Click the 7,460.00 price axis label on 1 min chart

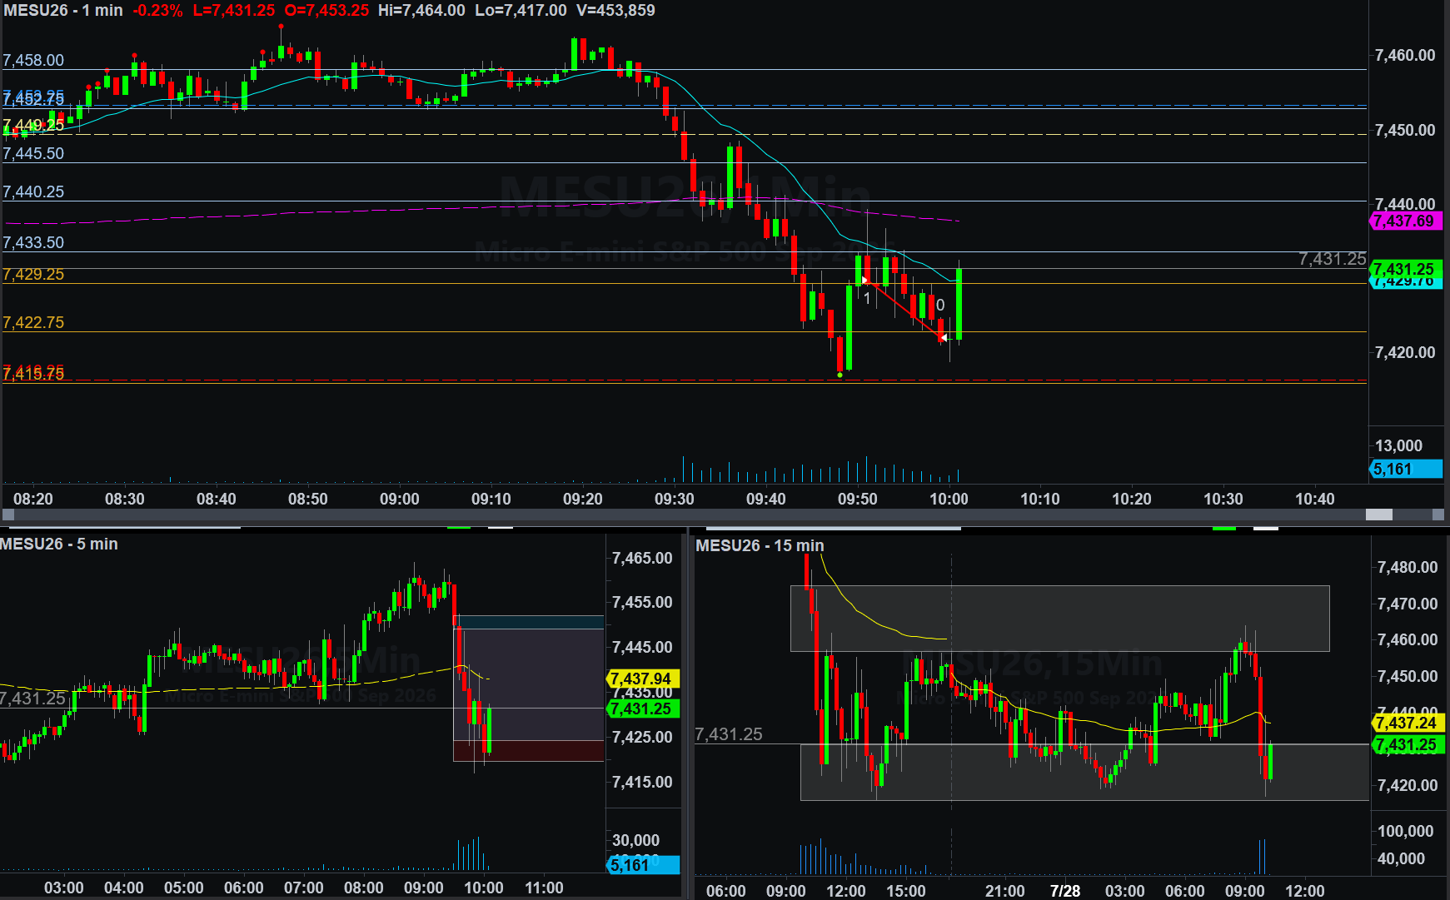click(x=1405, y=55)
